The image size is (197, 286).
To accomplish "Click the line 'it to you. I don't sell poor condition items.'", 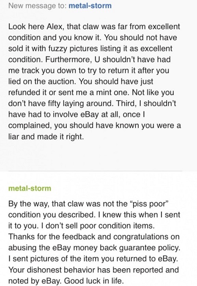I will [x=82, y=226].
